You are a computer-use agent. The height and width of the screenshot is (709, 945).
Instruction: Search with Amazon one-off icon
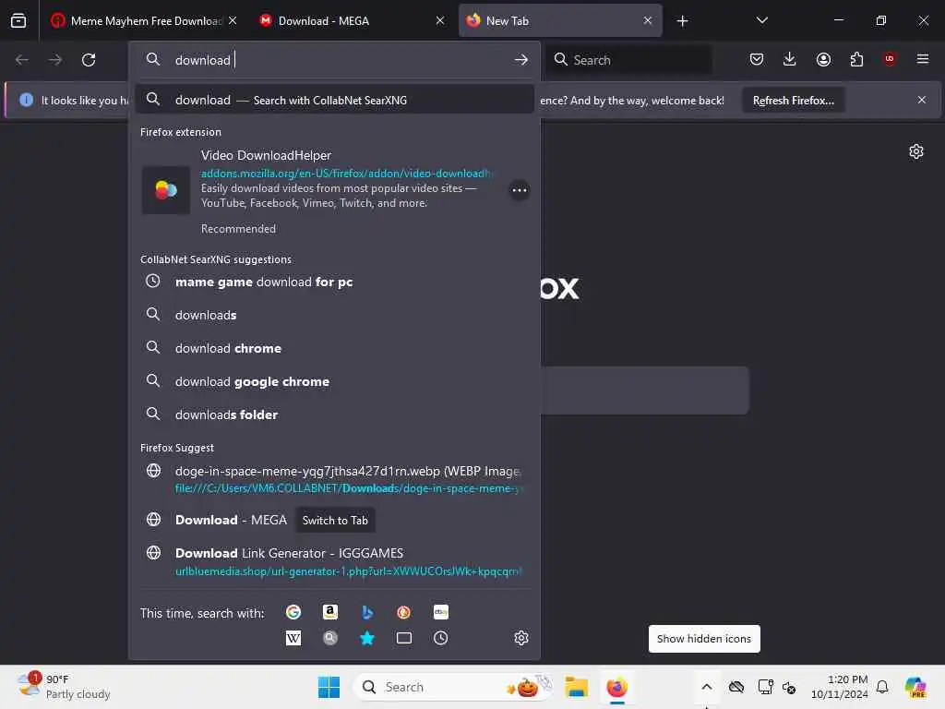[329, 612]
